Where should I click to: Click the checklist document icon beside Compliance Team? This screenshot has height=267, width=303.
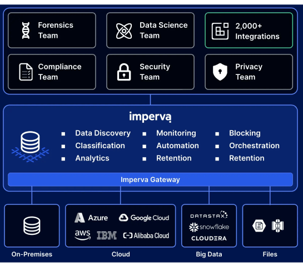pyautogui.click(x=26, y=72)
